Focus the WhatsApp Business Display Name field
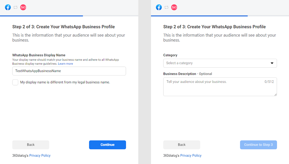Screen dimensions: 289x164 pos(69,71)
